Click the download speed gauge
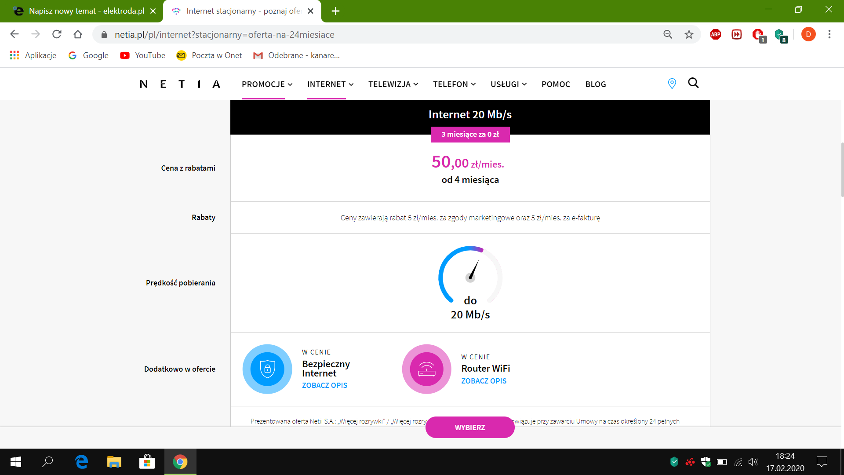Viewport: 844px width, 475px height. (x=470, y=275)
